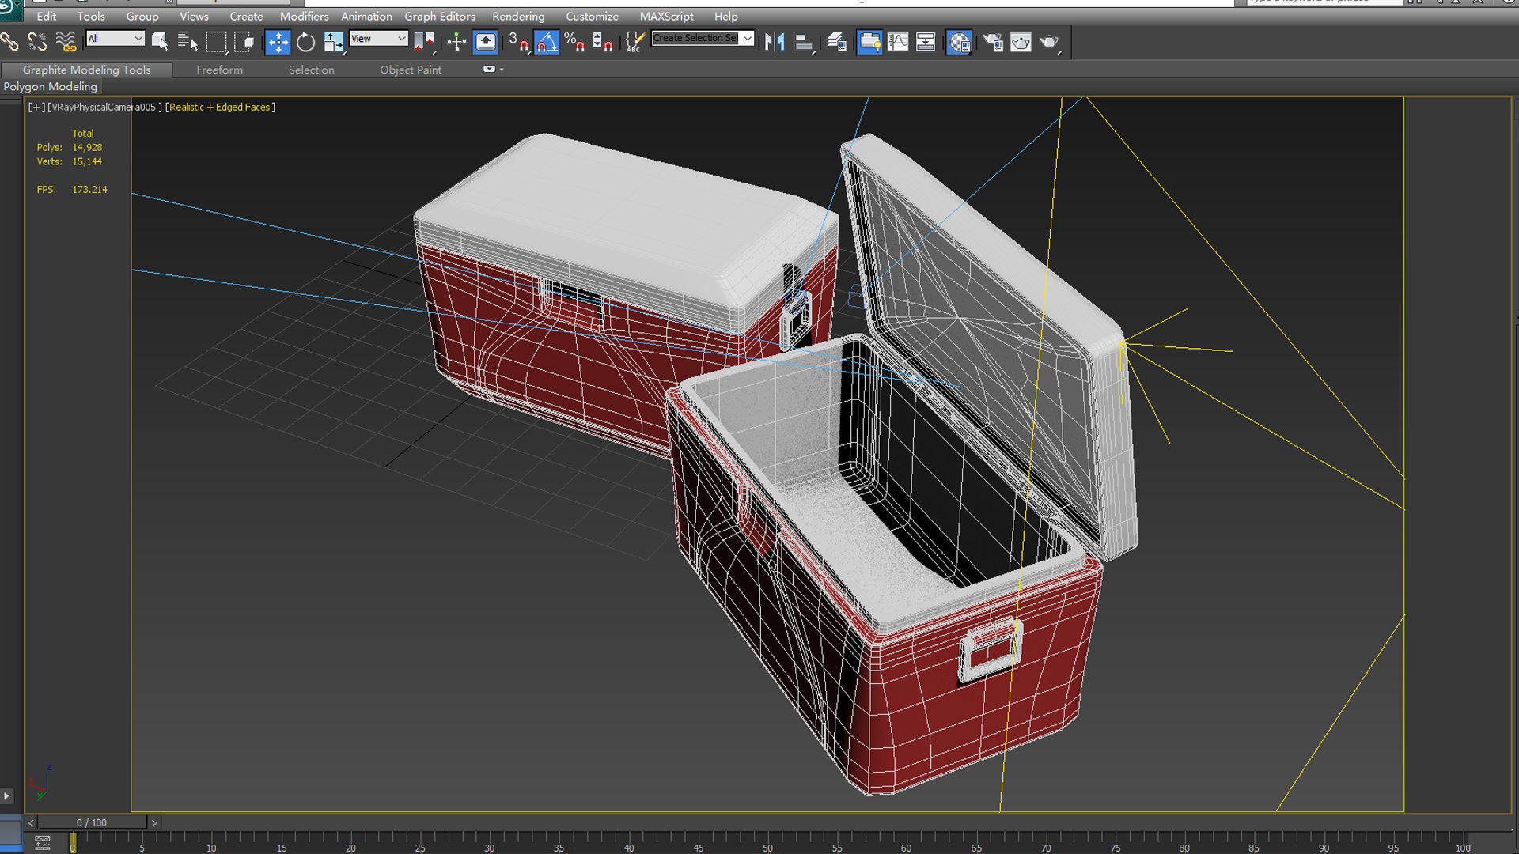1519x854 pixels.
Task: Open the Curve Editor icon
Action: point(898,42)
